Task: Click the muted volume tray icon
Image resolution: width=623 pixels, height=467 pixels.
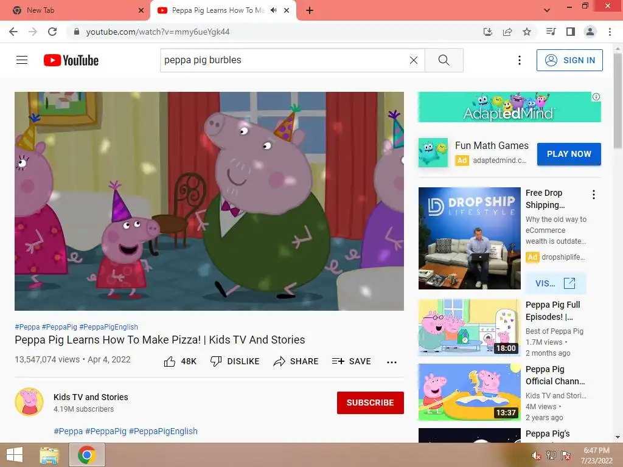Action: [x=537, y=455]
